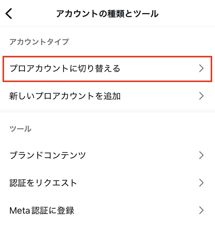Click empty header area right of title
Screen dimensions: 215x230
(186, 13)
